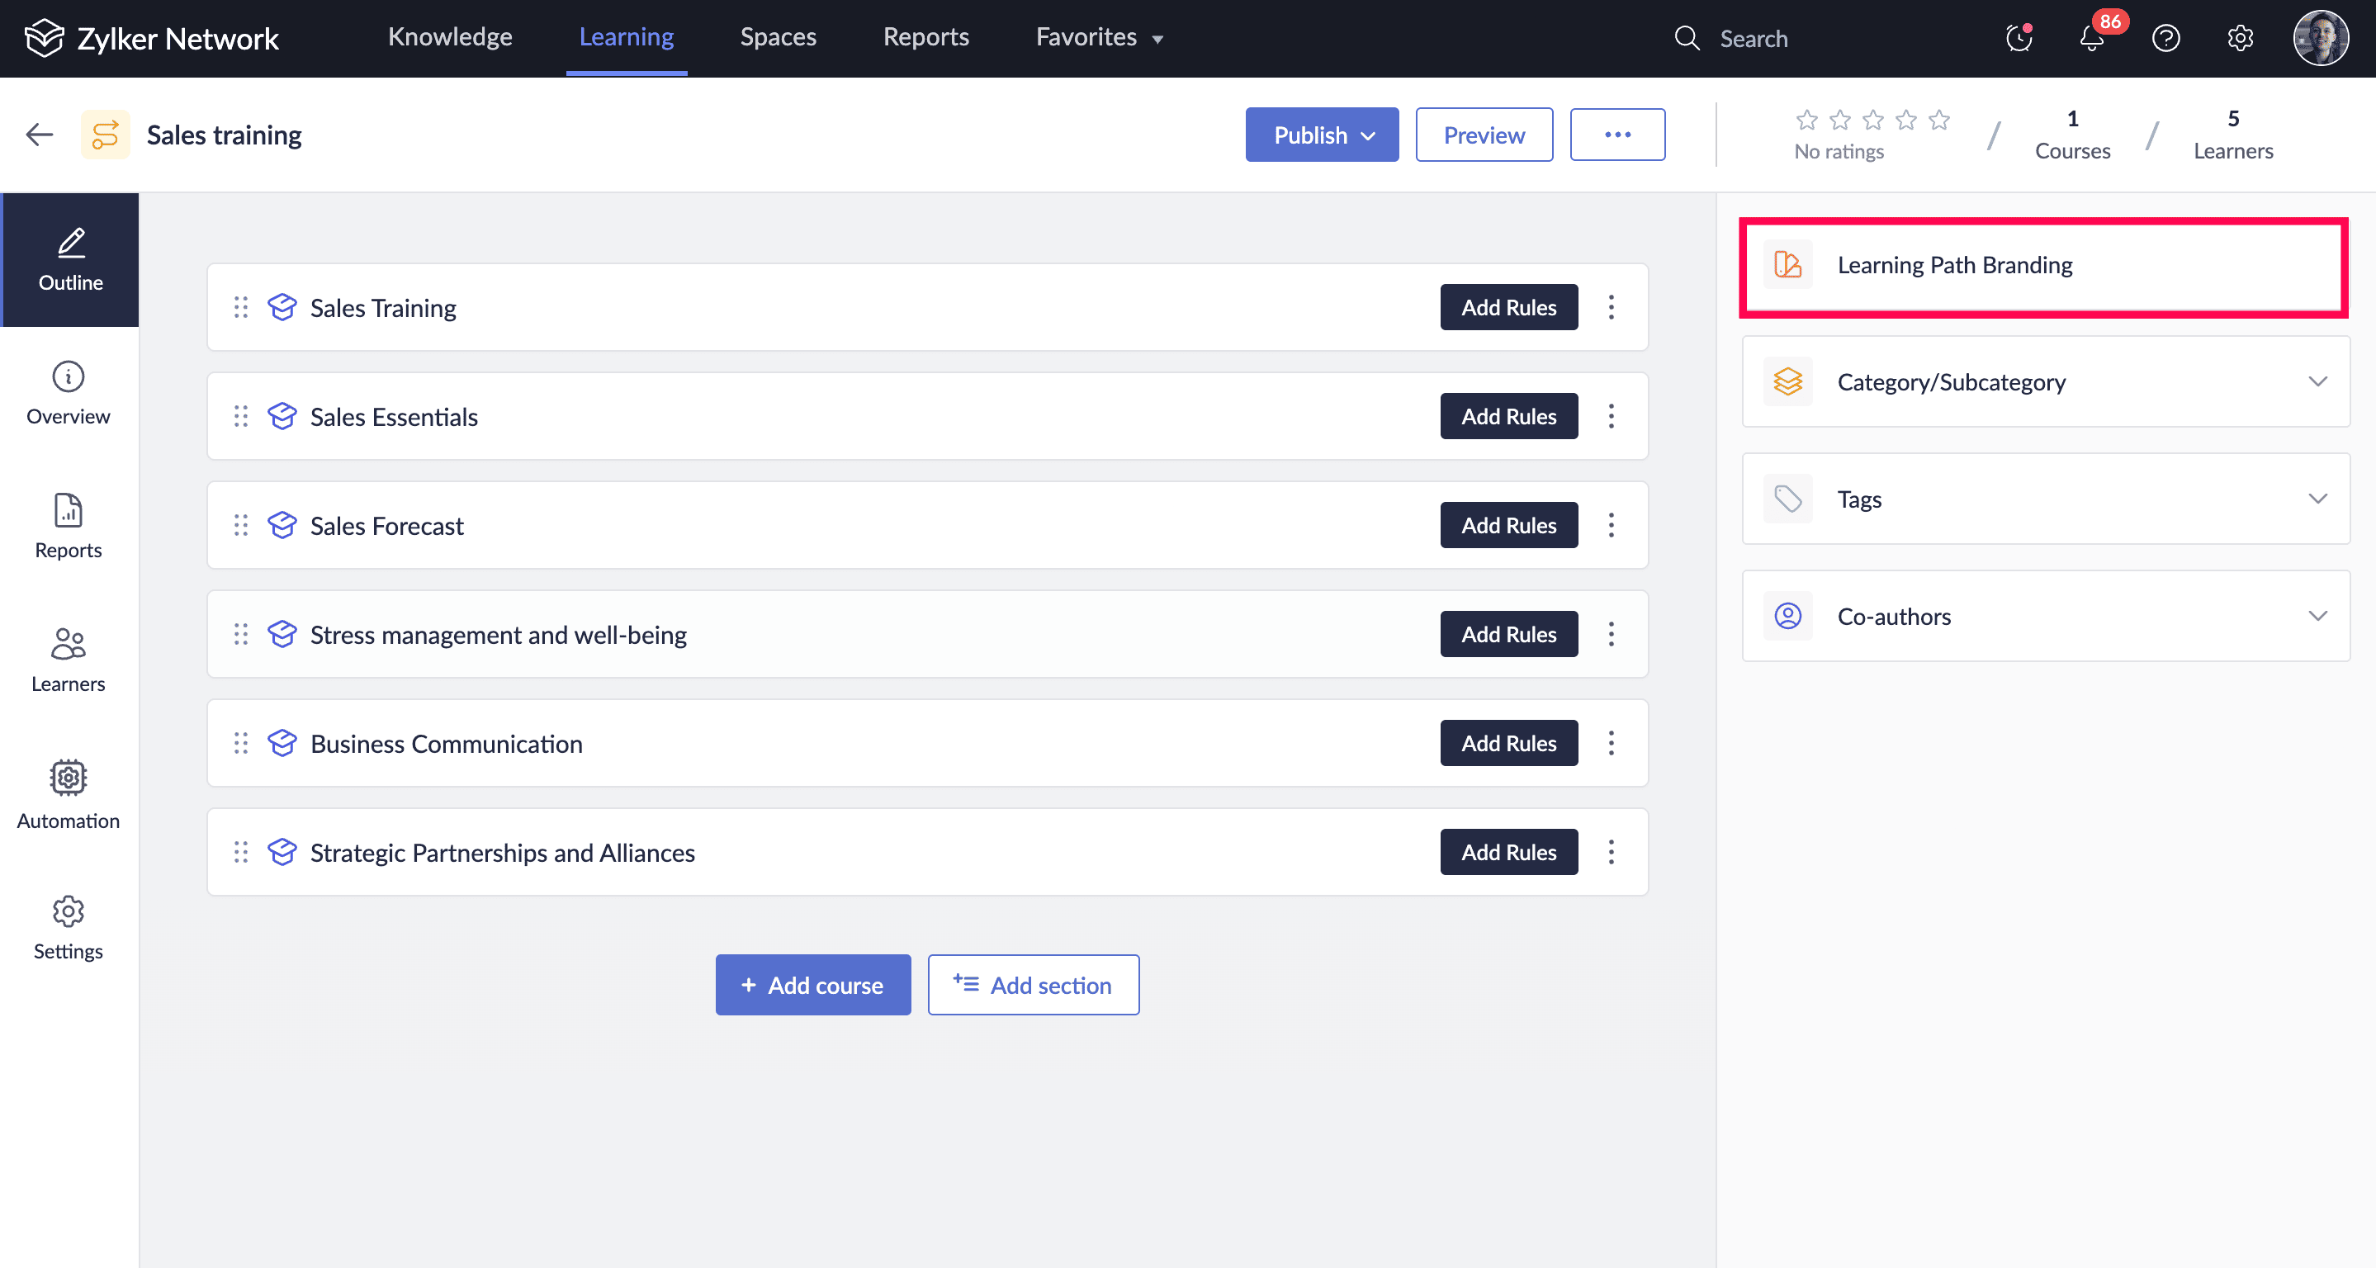The height and width of the screenshot is (1268, 2376).
Task: Open the notifications bell icon
Action: 2091,39
